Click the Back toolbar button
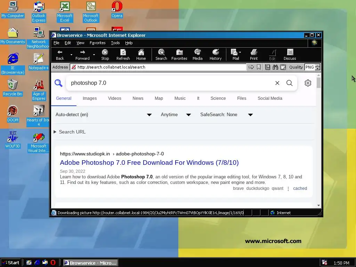Image resolution: width=356 pixels, height=267 pixels. coord(60,55)
